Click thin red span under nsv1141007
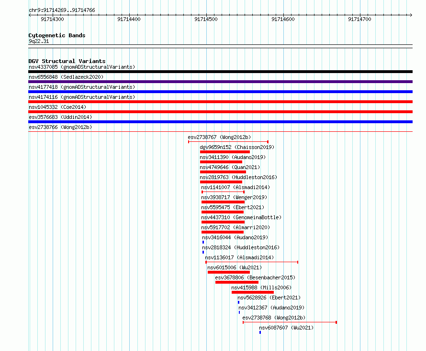426x351 pixels. (223, 192)
